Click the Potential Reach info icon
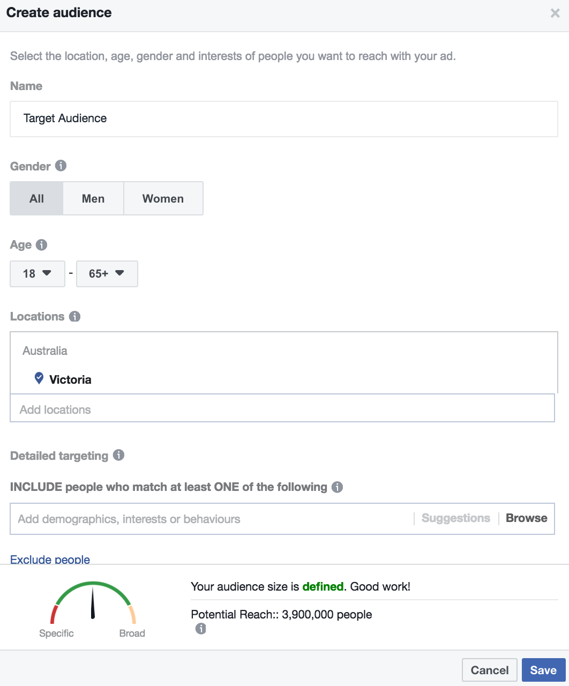This screenshot has height=686, width=569. click(200, 628)
